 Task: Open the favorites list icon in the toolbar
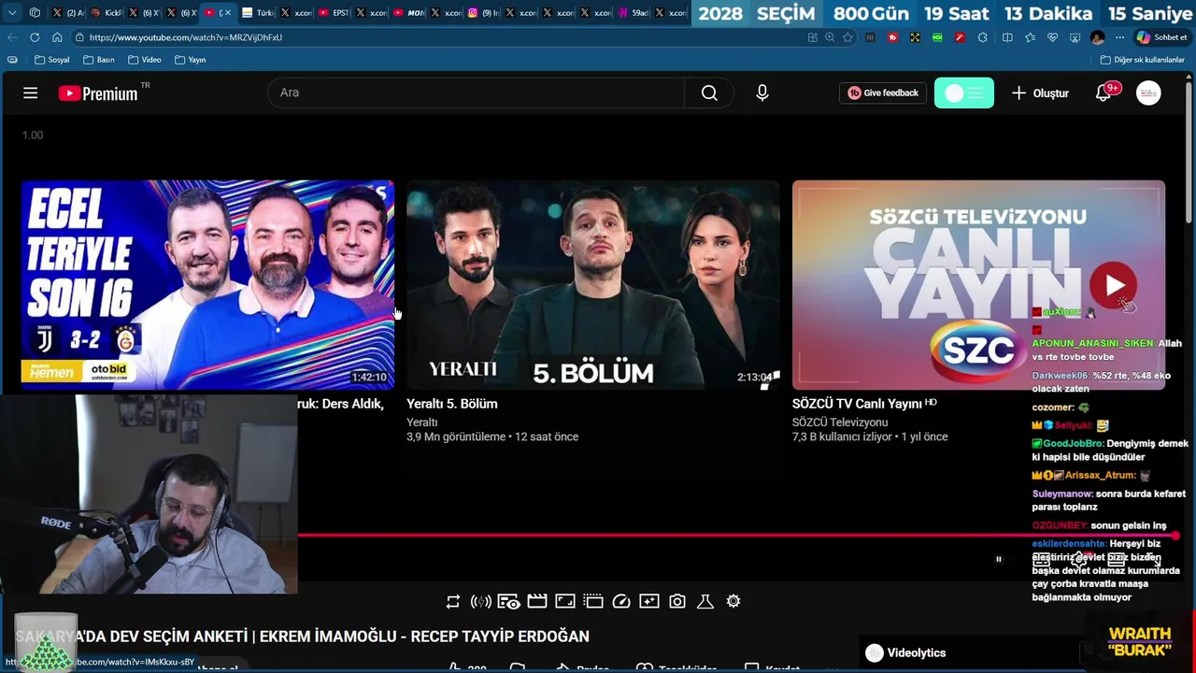click(x=1030, y=37)
